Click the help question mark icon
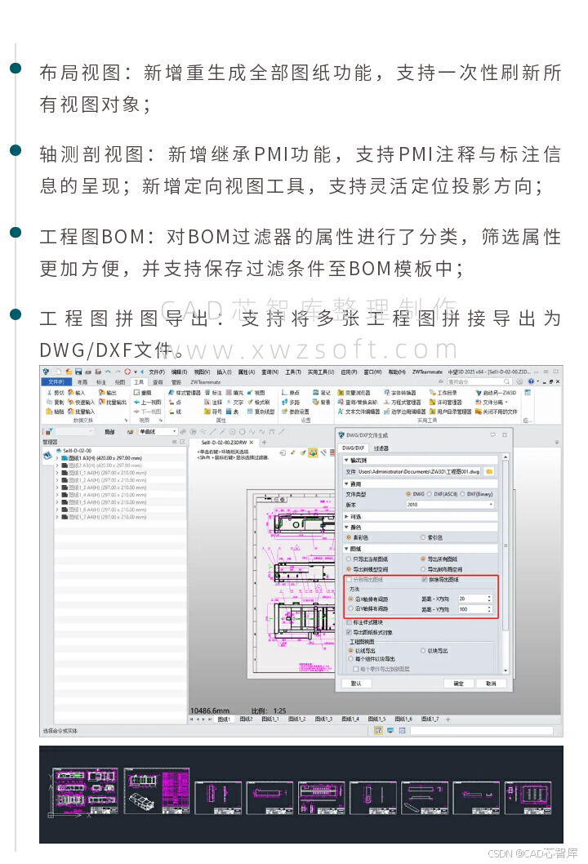Screen dimensions: 588x864 [531, 381]
